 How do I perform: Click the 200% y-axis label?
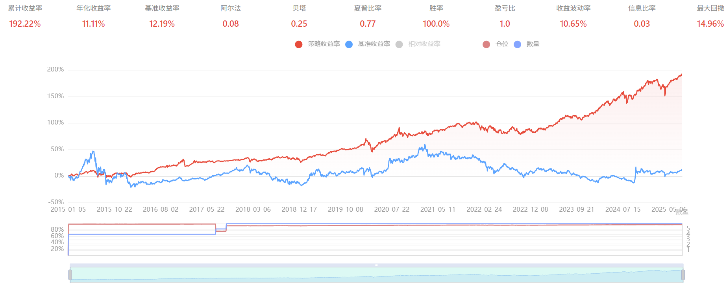[55, 70]
